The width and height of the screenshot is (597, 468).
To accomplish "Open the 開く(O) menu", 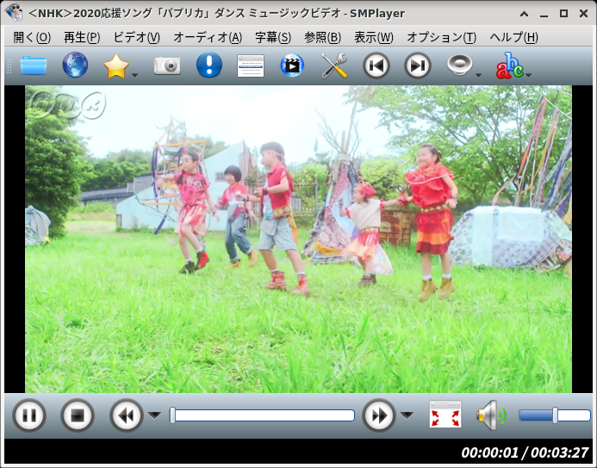I will coord(32,37).
